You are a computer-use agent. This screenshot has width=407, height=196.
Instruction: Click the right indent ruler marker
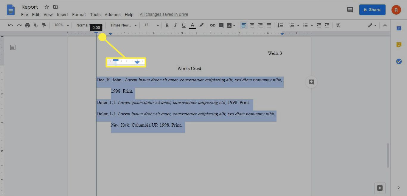click(x=282, y=34)
